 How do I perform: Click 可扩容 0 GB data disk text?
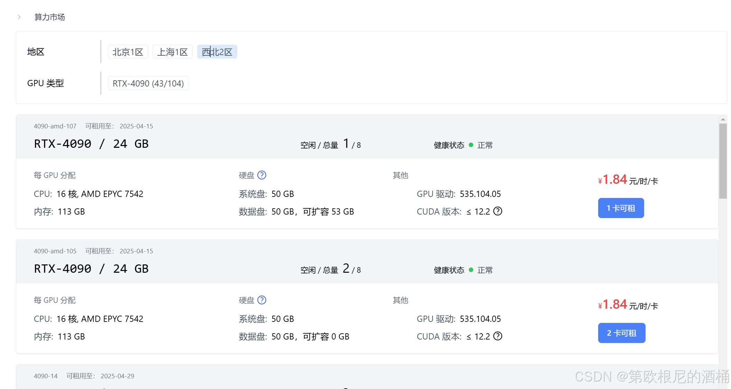click(x=326, y=337)
